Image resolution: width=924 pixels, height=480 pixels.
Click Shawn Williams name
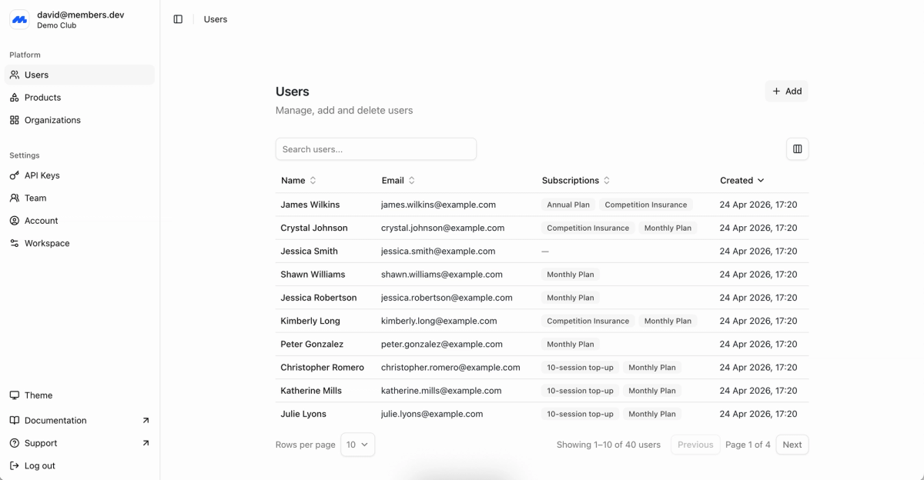(x=313, y=275)
